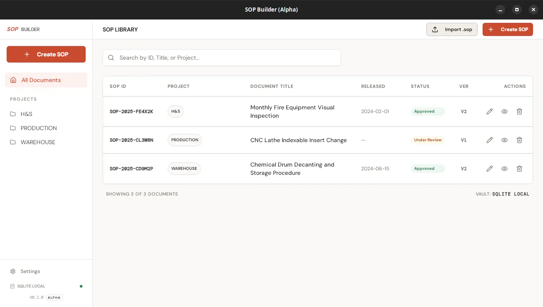543x307 pixels.
Task: Click the All Documents home icon
Action: click(x=13, y=80)
